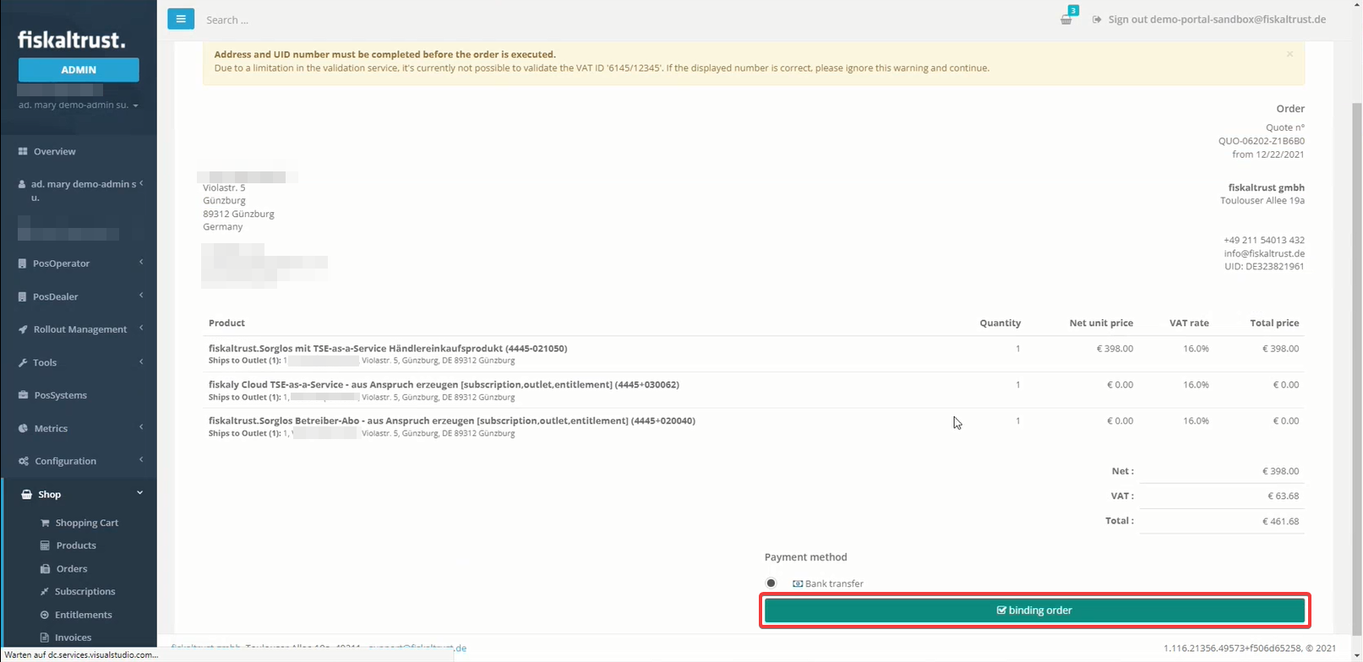
Task: Click the Total price column header
Action: pyautogui.click(x=1274, y=323)
